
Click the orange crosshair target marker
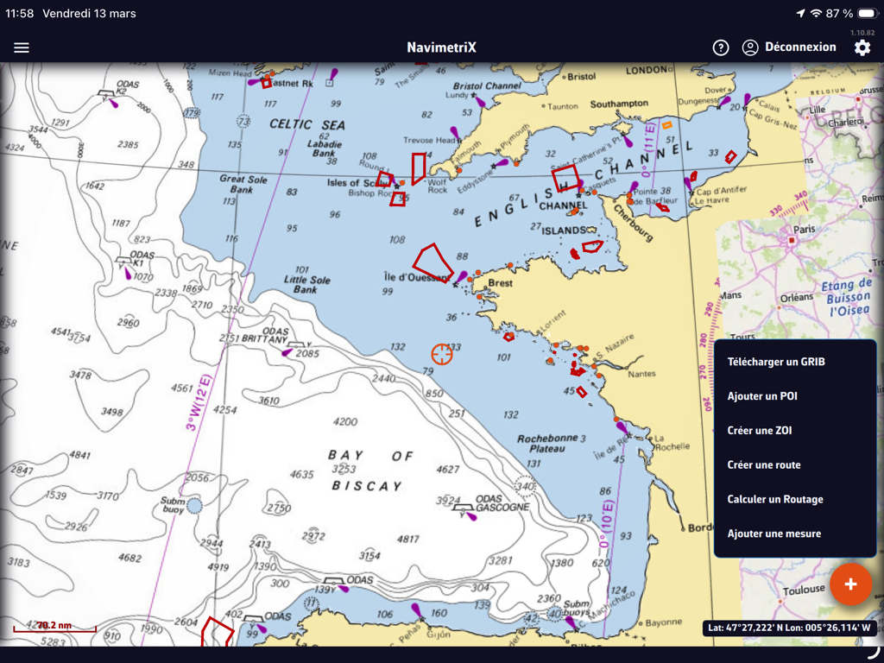point(442,354)
